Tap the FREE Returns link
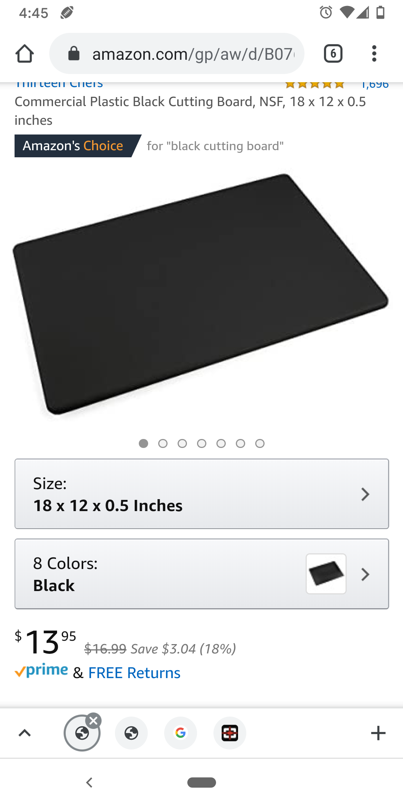Screen dimensions: 403x807 pyautogui.click(x=134, y=673)
